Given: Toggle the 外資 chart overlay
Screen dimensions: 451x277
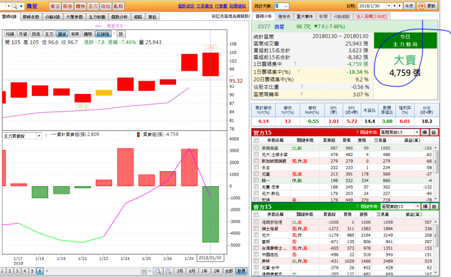Looking at the screenshot, I should tap(23, 34).
